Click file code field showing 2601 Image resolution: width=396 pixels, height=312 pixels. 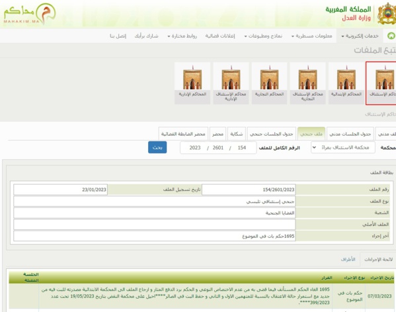coord(218,147)
